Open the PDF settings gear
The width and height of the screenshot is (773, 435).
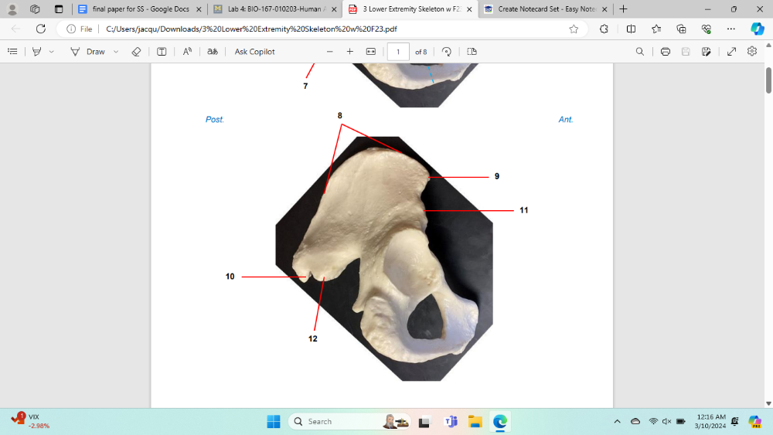tap(752, 52)
